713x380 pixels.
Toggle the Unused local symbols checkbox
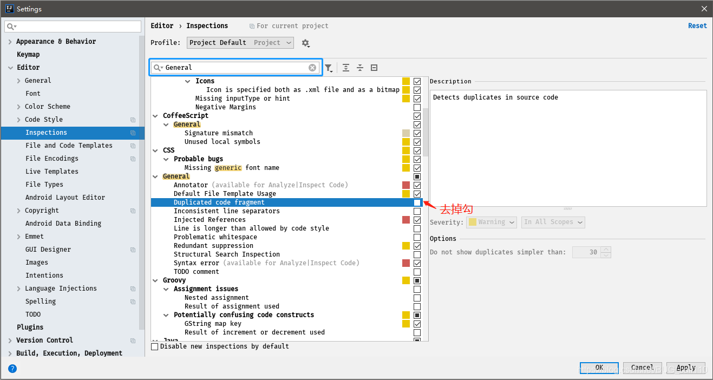point(417,142)
